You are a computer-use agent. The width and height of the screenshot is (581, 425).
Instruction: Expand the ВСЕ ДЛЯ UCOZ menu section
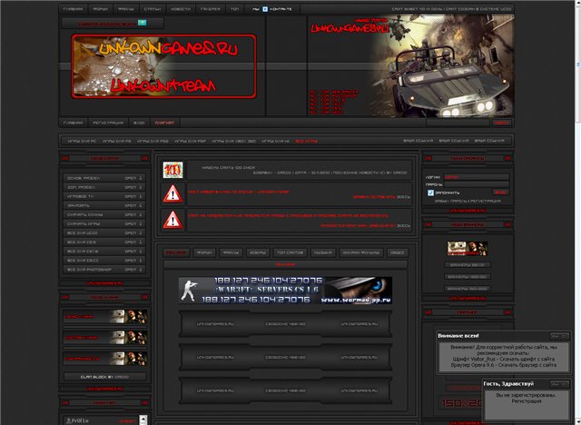104,233
